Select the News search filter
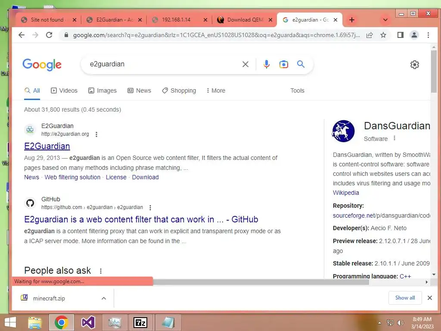Image resolution: width=441 pixels, height=331 pixels. click(139, 91)
